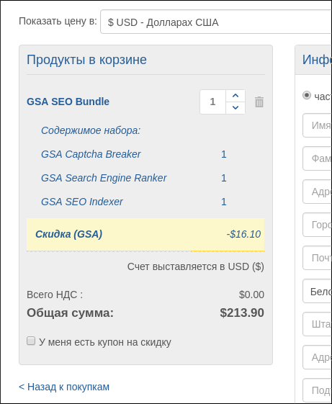Click 'Содержимое набора:' label
The width and height of the screenshot is (332, 404).
tap(91, 130)
